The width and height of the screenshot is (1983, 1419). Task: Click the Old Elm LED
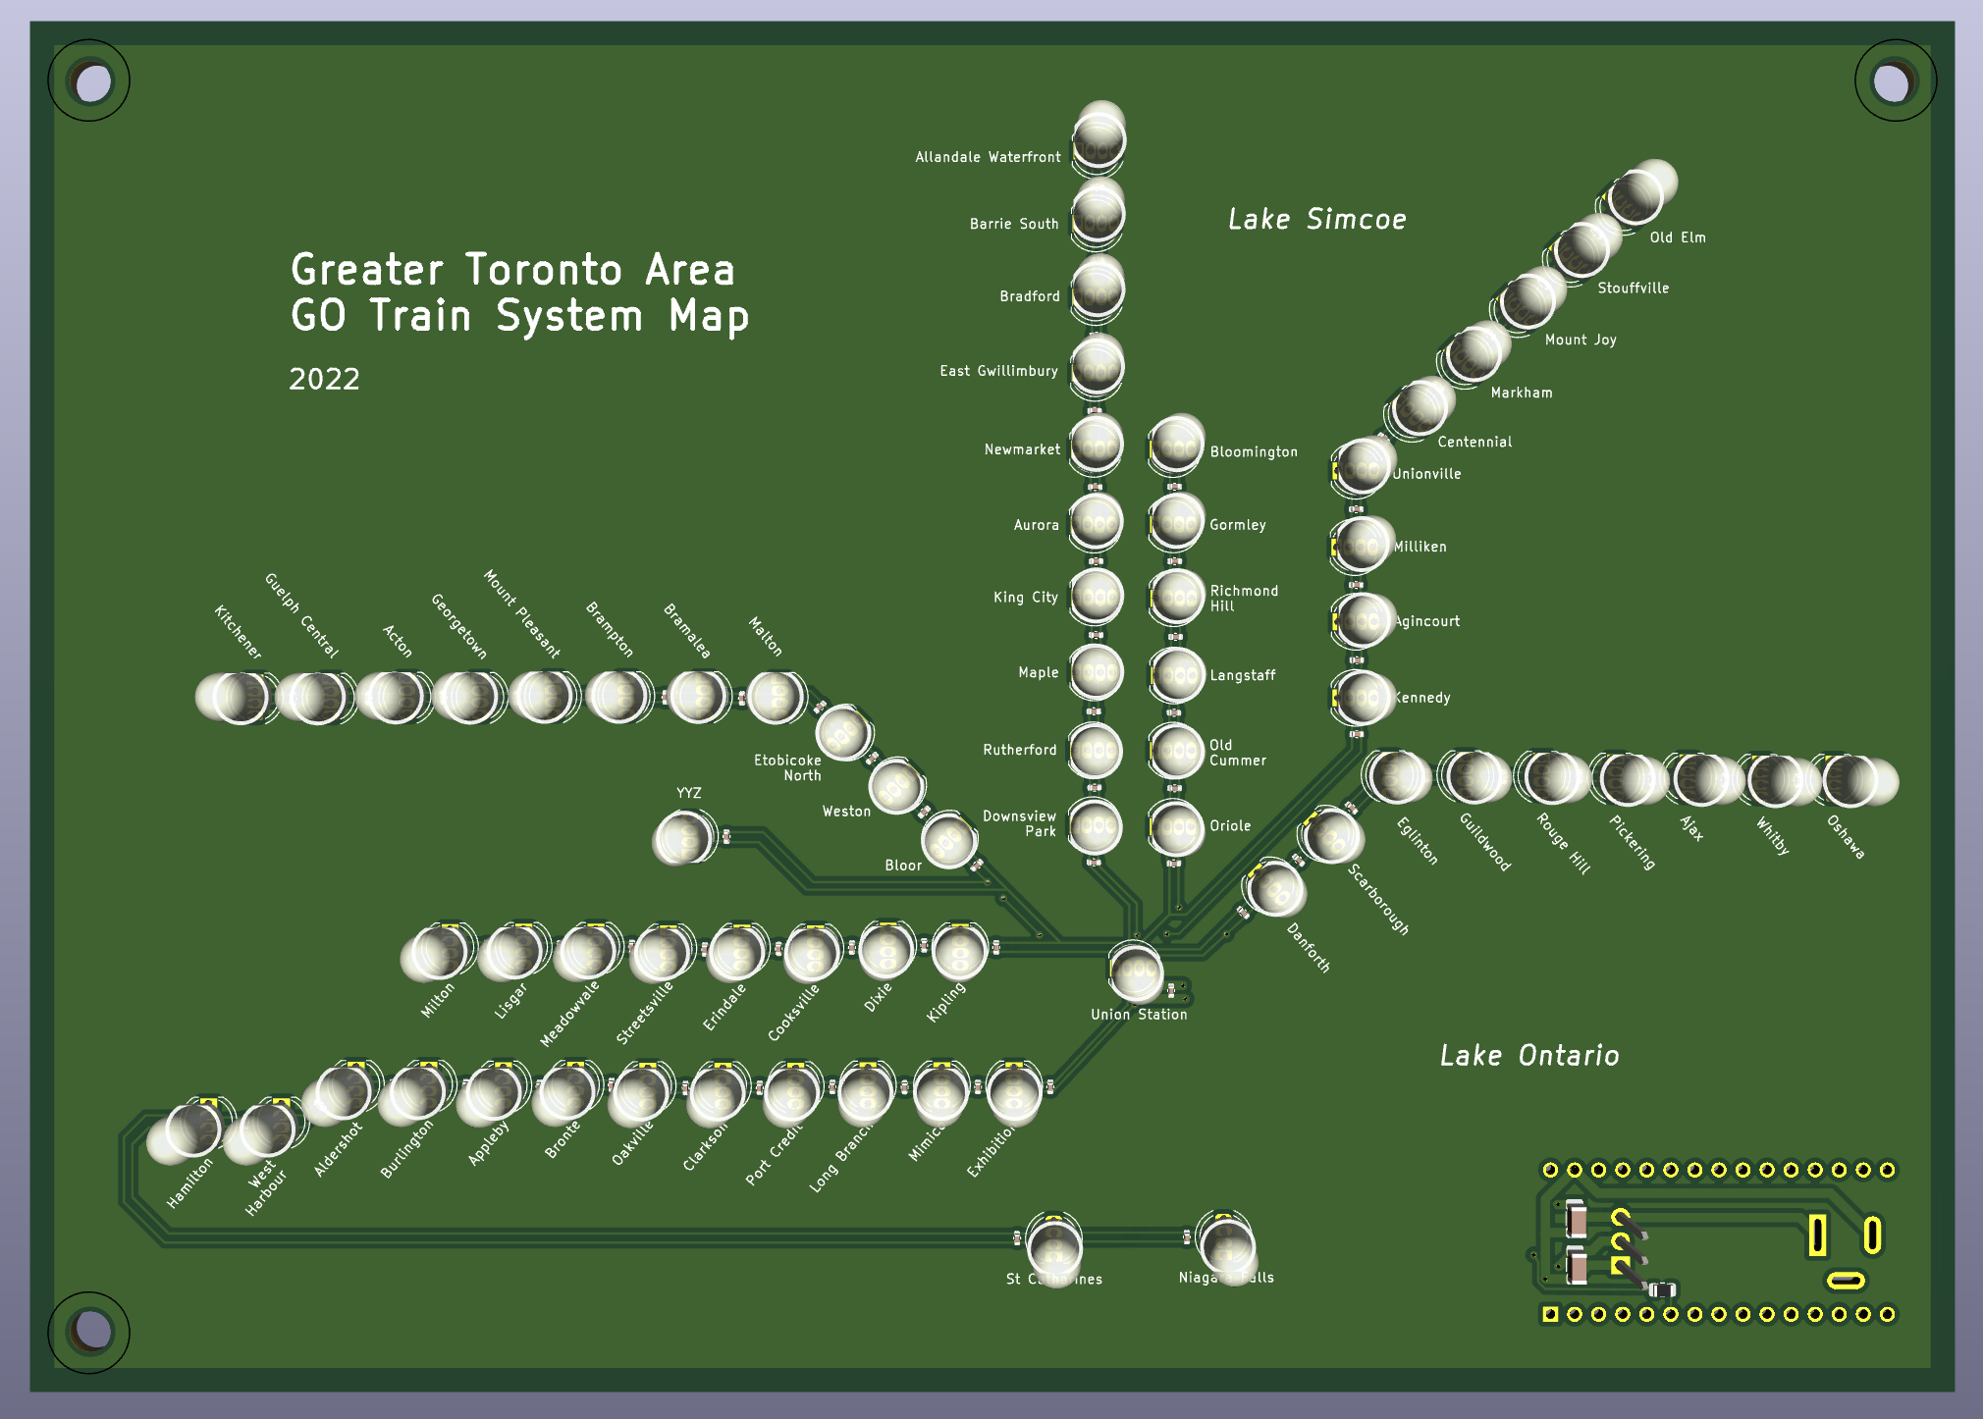tap(1641, 192)
